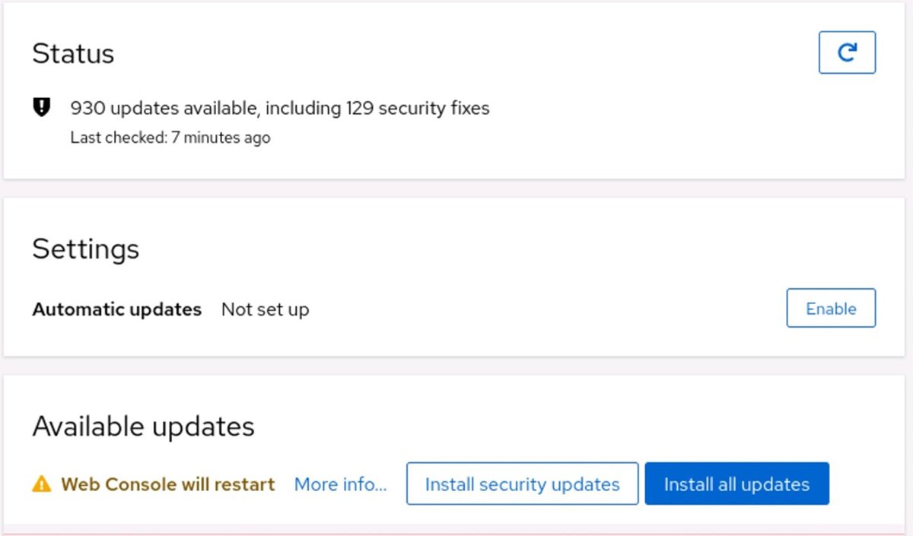913x536 pixels.
Task: Click the "930 updates available" text
Action: (164, 108)
